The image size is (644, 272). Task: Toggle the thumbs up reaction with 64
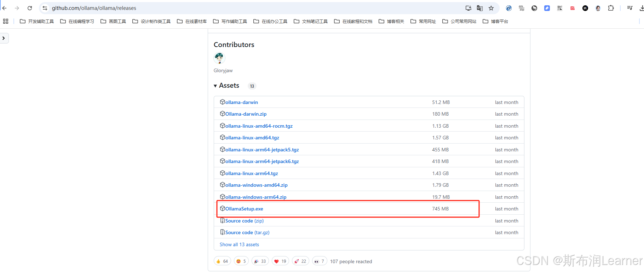point(222,261)
